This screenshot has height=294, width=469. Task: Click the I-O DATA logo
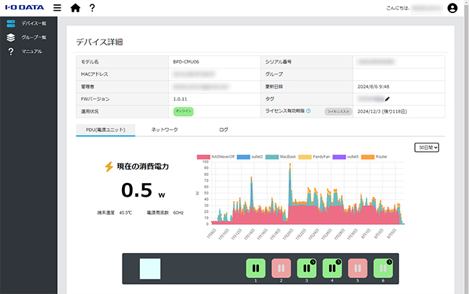(x=25, y=7)
